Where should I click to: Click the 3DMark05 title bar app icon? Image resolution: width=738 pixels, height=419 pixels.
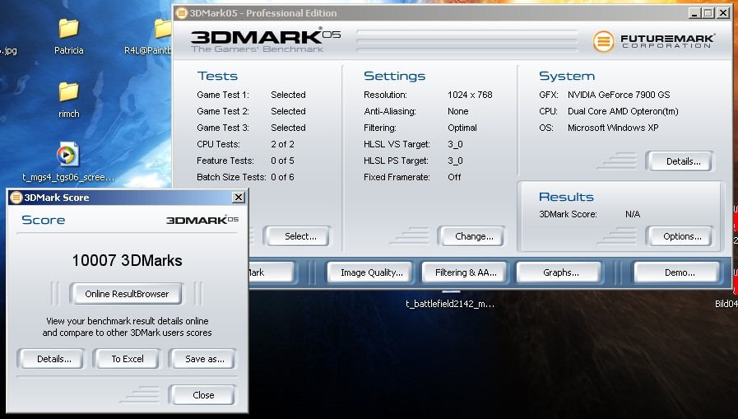click(181, 13)
